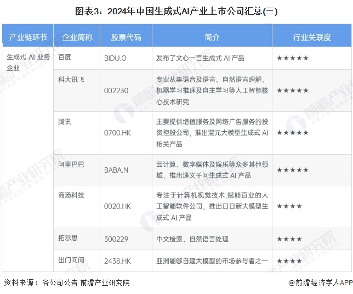Click the description '发布了文心一言生成式 AI 产品'
The image size is (353, 294).
200,58
